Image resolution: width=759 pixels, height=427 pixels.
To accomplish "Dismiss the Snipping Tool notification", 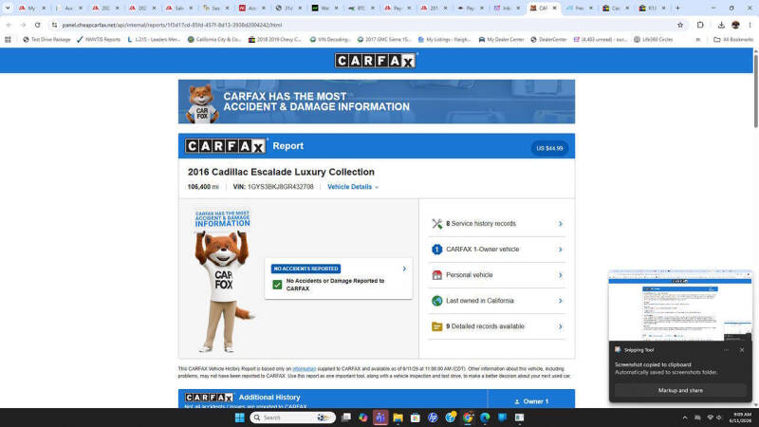I will pos(742,350).
